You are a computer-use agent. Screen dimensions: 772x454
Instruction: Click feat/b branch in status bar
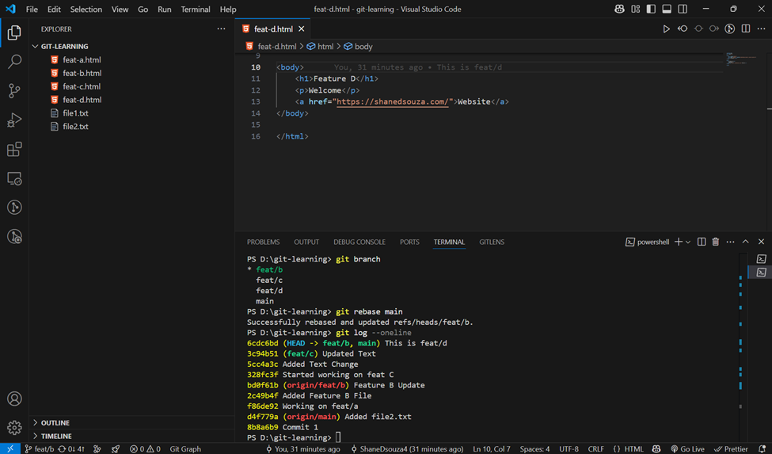coord(40,448)
